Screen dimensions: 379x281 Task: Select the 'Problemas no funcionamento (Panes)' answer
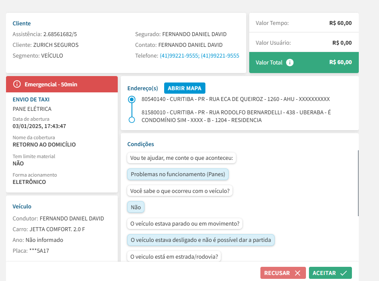pyautogui.click(x=178, y=174)
